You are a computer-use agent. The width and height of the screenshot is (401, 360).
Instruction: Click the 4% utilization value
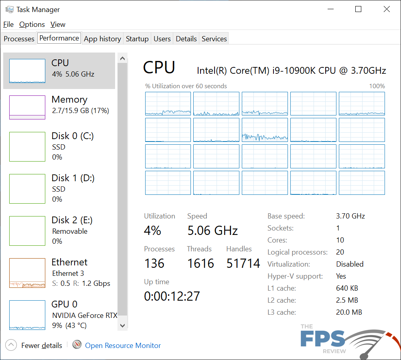152,231
